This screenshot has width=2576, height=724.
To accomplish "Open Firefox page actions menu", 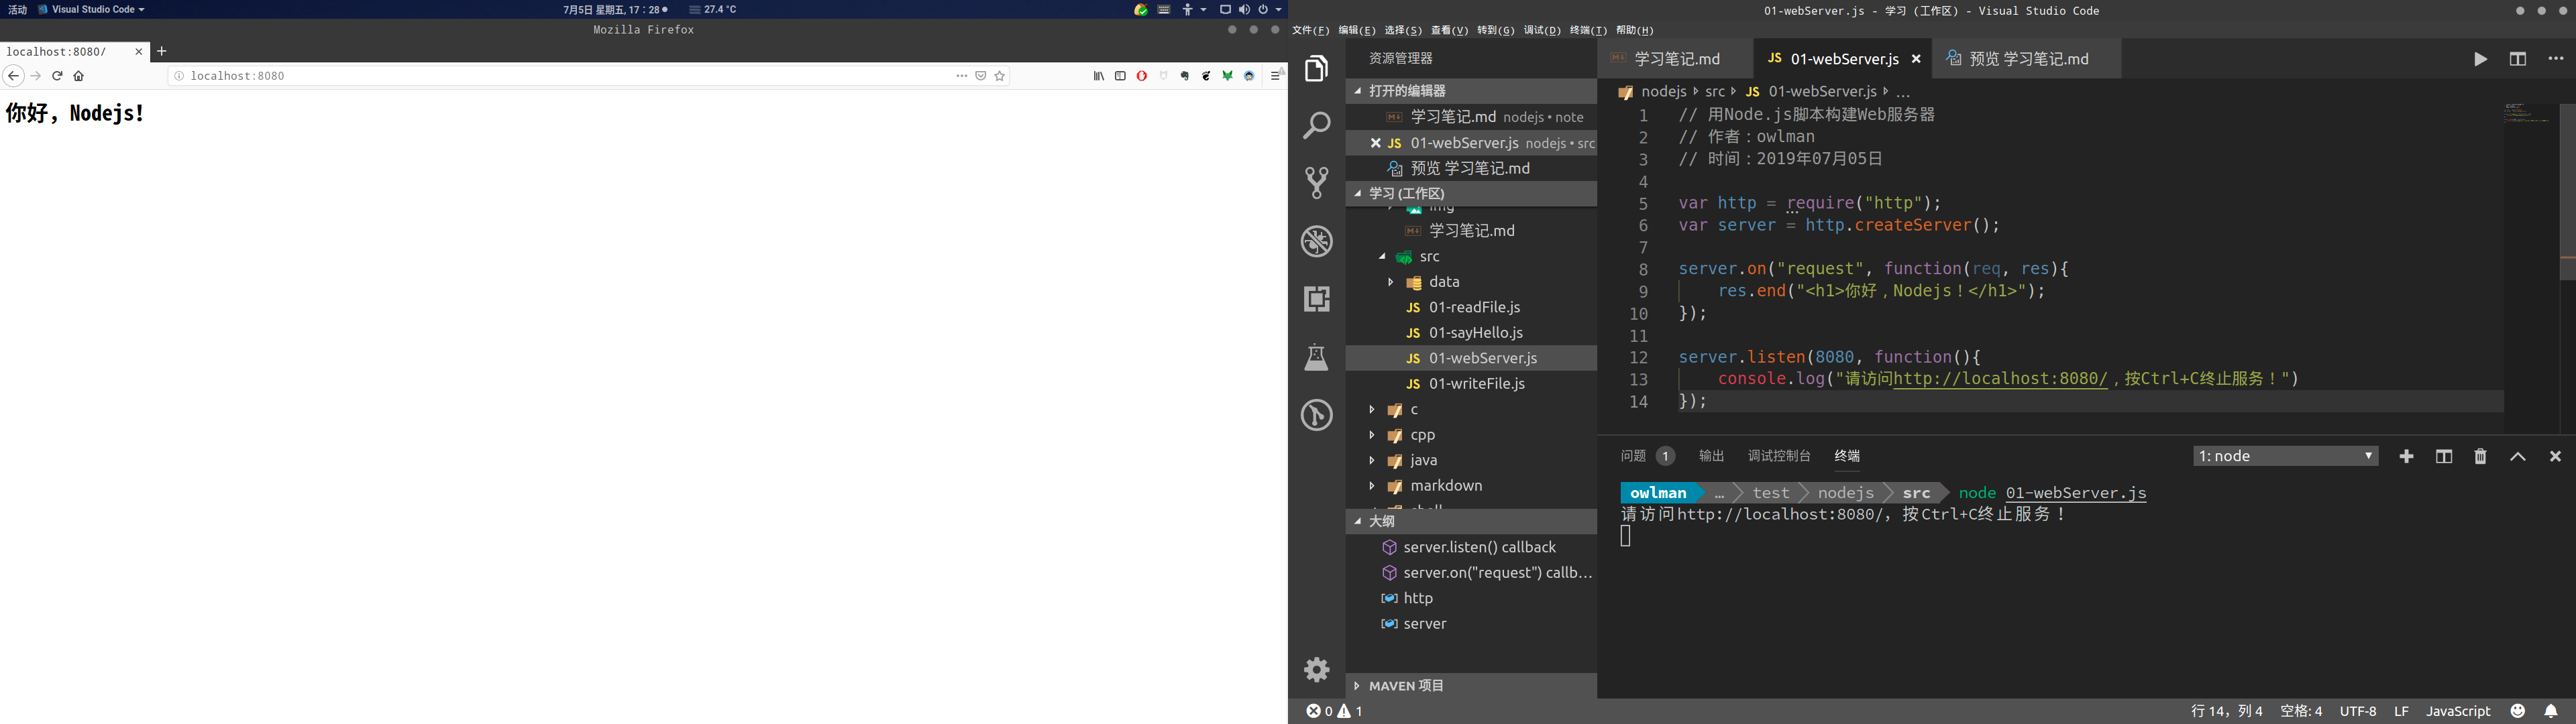I will point(962,76).
